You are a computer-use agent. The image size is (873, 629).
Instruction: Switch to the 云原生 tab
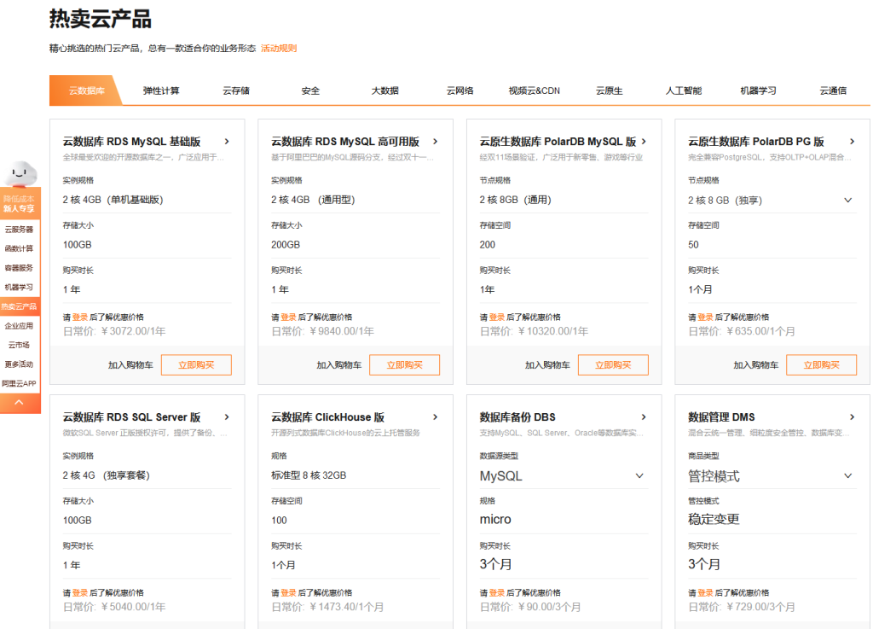(609, 90)
